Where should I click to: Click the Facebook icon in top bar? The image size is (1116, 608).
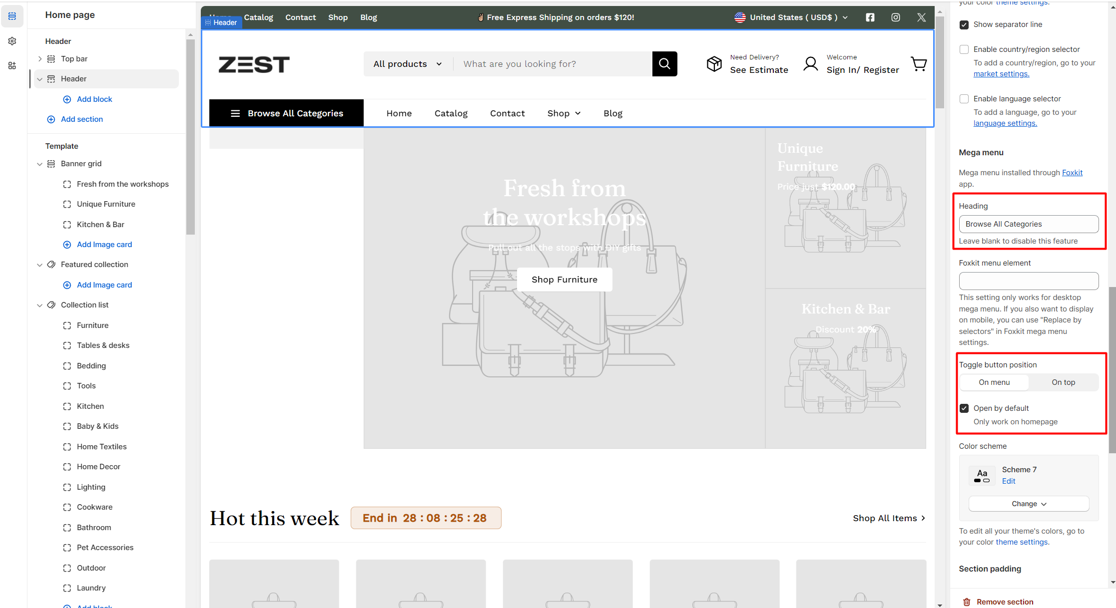870,17
